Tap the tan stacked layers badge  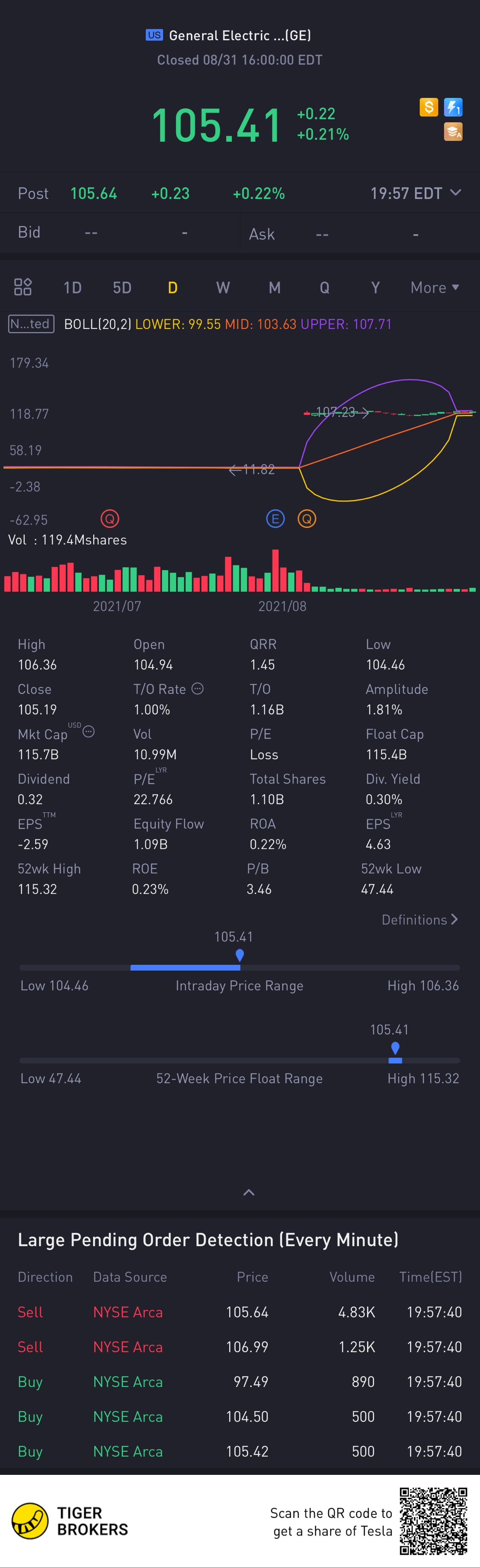(x=453, y=132)
